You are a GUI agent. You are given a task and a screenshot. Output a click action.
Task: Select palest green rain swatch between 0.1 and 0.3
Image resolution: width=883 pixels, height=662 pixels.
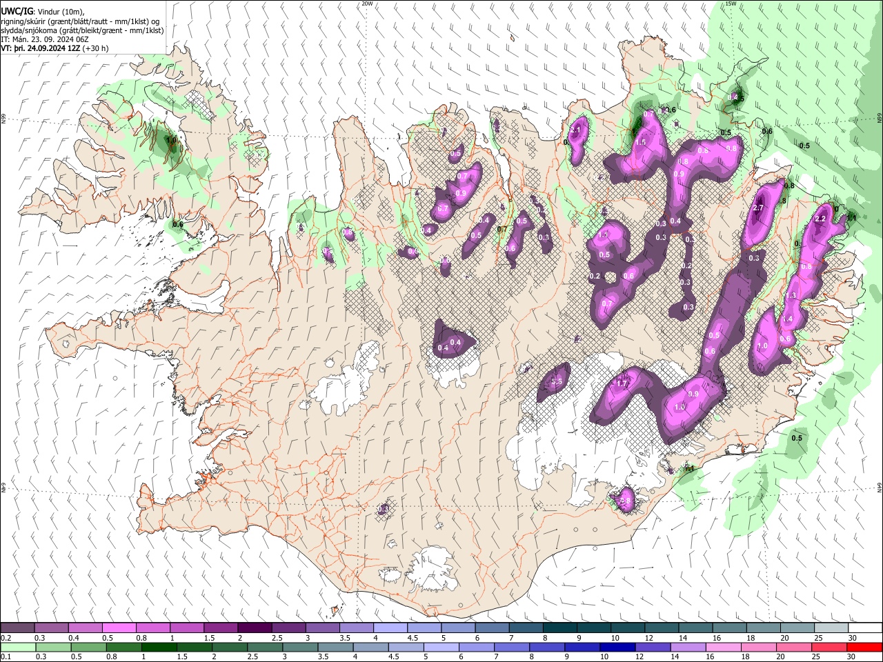pos(18,648)
